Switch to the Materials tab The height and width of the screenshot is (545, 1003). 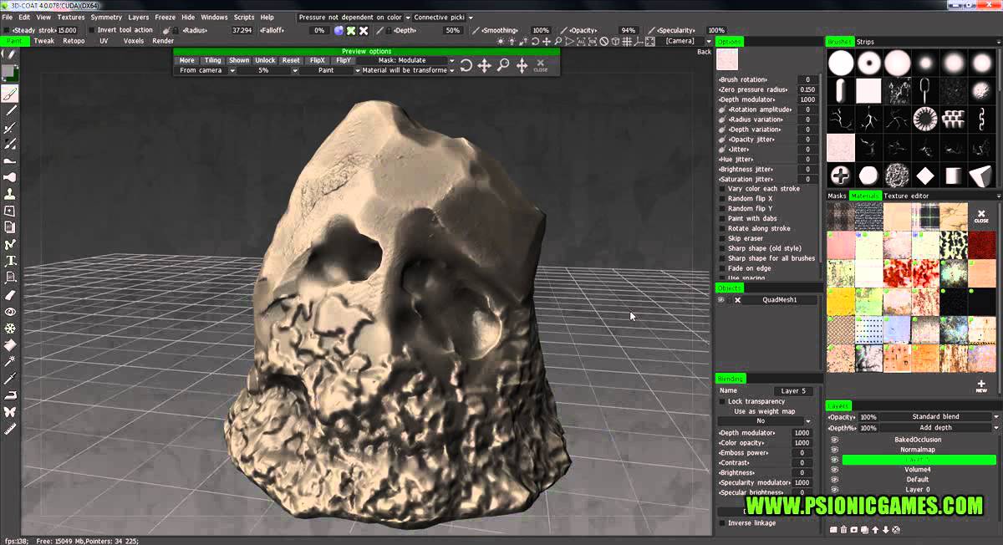pos(865,196)
